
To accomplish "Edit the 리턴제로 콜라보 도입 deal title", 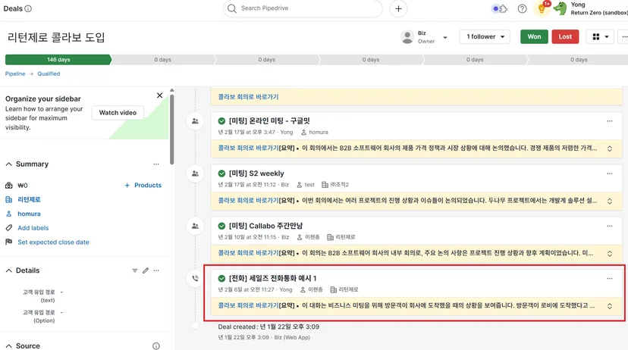I will click(56, 38).
